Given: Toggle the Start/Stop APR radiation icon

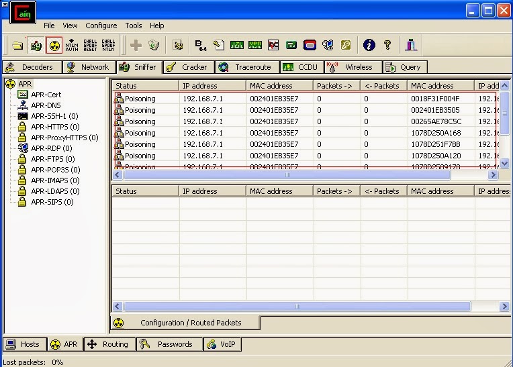Looking at the screenshot, I should [x=54, y=45].
